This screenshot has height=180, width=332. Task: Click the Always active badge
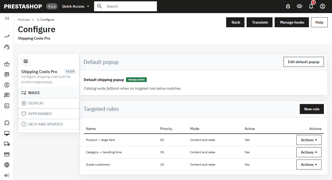pos(137,80)
